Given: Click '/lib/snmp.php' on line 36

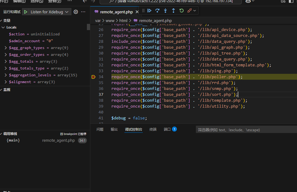Looking at the screenshot, I should (216, 89).
